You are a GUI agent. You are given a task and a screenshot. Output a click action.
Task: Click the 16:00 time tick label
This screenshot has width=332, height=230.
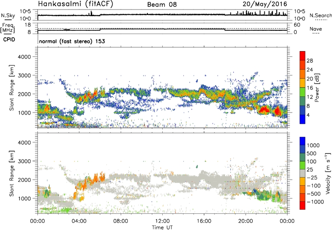point(204,221)
